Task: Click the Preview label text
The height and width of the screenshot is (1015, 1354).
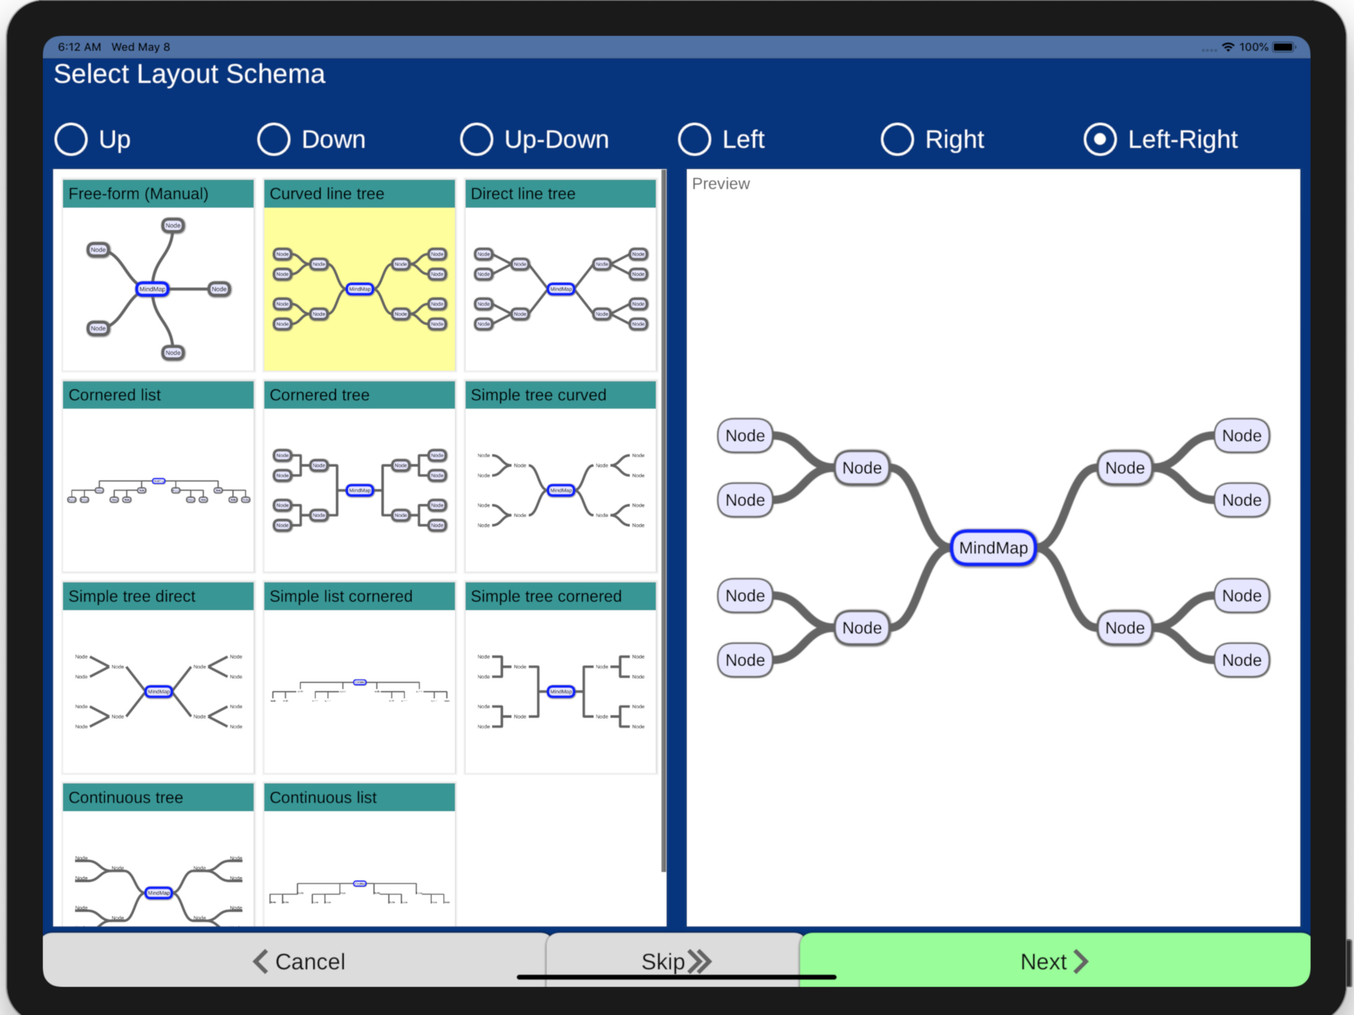Action: (721, 184)
